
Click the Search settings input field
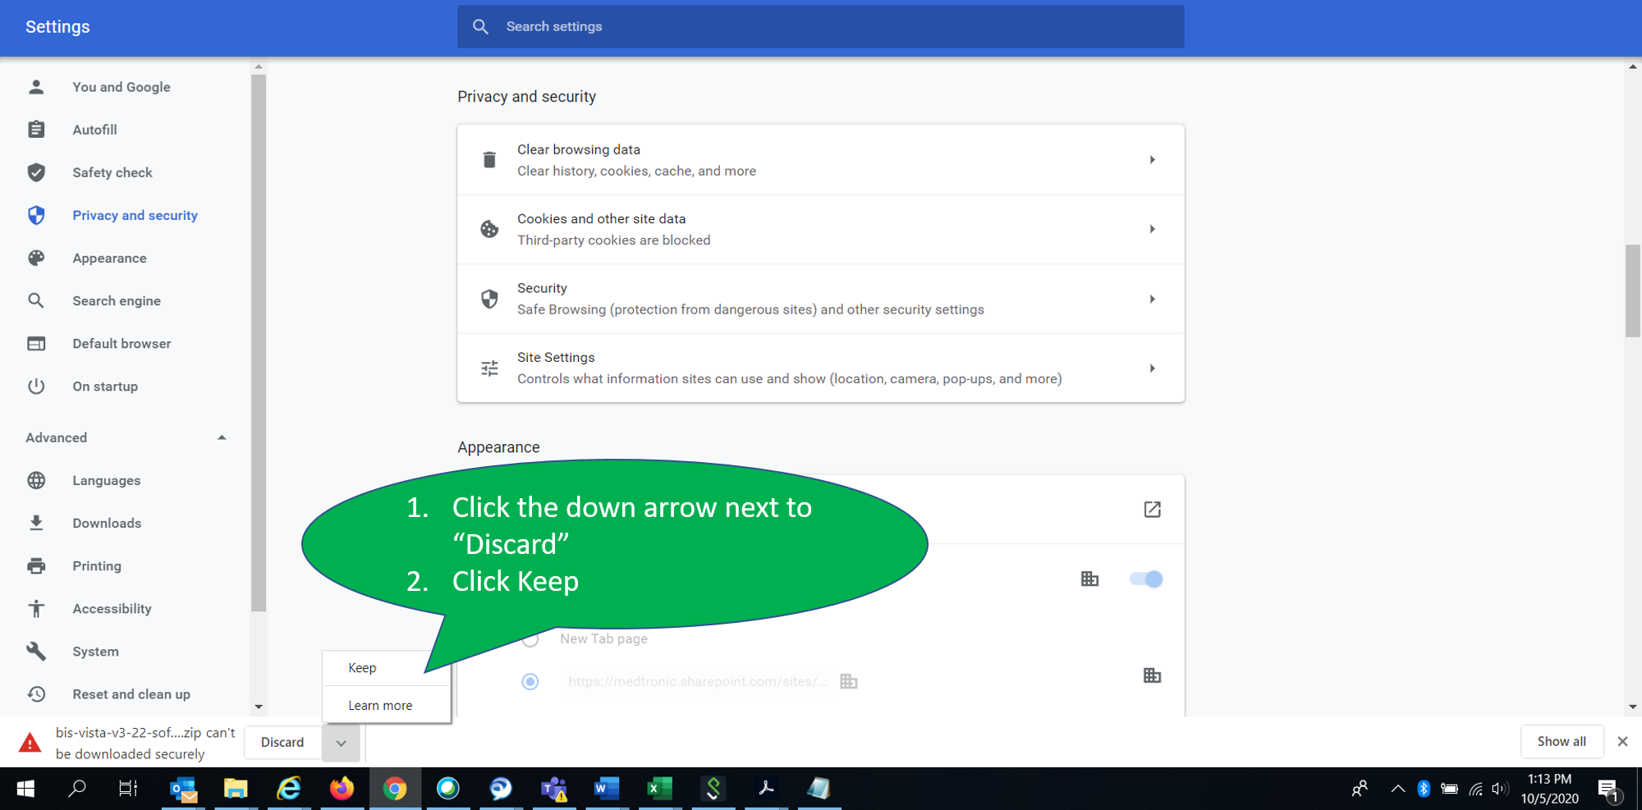pos(821,26)
